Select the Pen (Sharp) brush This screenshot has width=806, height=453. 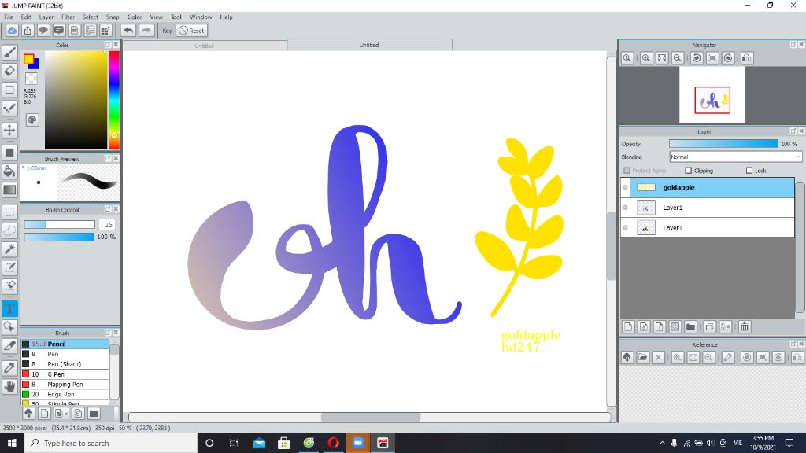(65, 364)
